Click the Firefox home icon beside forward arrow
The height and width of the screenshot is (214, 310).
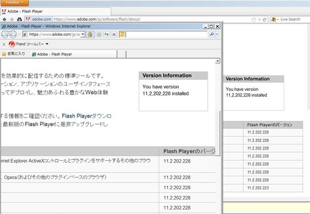tap(19, 19)
